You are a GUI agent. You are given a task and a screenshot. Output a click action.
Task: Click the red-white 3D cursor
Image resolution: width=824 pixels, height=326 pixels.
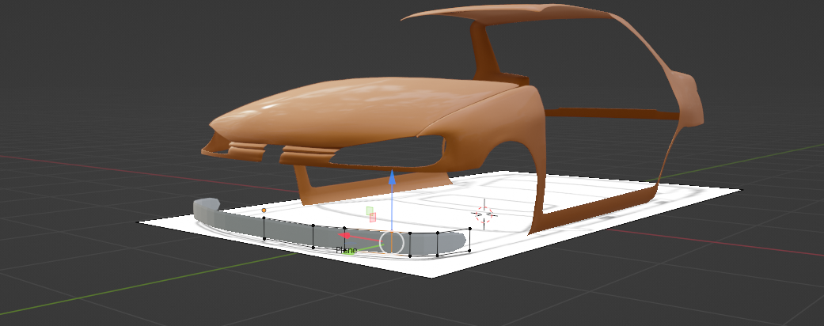pos(484,214)
